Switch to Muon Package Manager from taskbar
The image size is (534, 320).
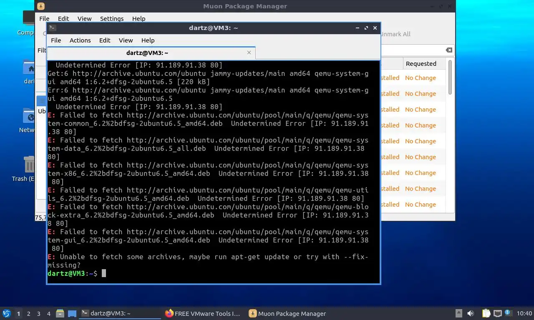point(287,313)
